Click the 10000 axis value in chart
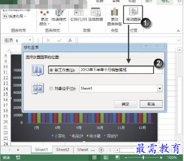184x161 pixels. point(18,115)
